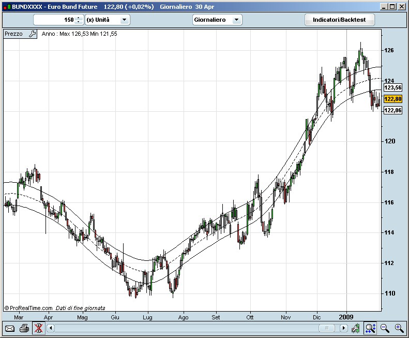Open chart style settings wrench-candlestick icon
Screen dimensions: 409x338
[356, 328]
